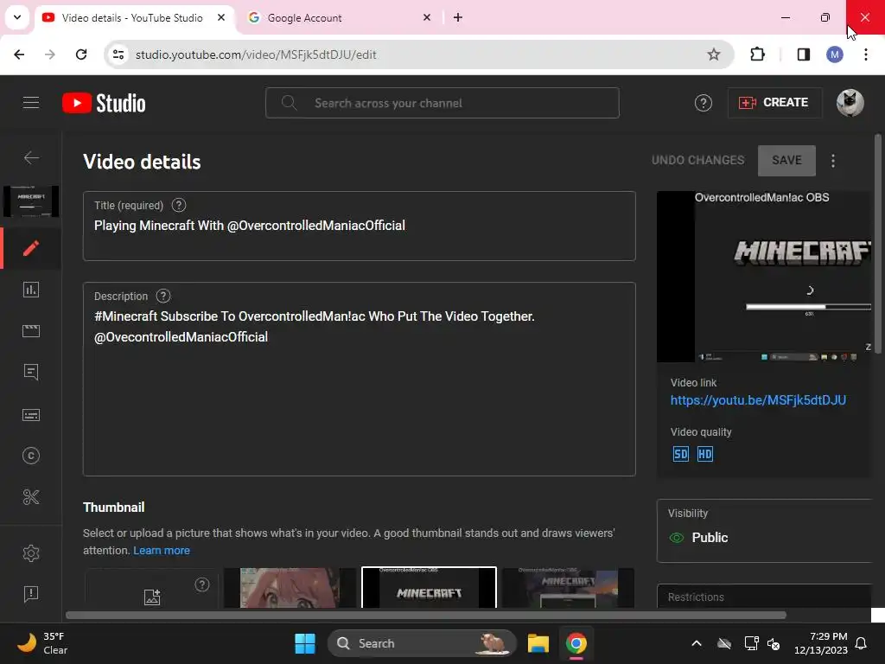Open video Comments from sidebar

point(31,372)
